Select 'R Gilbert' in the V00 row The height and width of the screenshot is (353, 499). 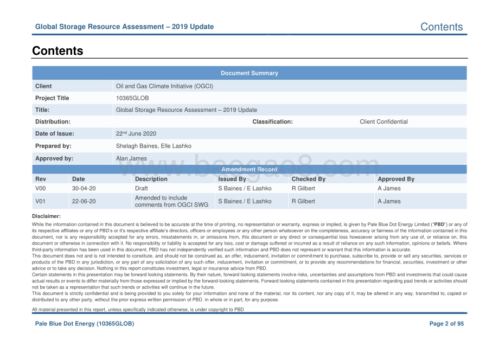point(303,188)
